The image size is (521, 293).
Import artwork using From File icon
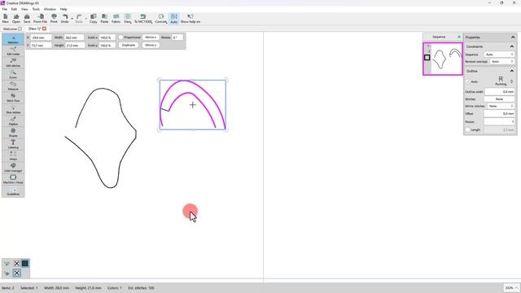pyautogui.click(x=40, y=18)
